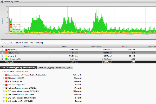Click the Medium priority orange color swatch
The width and height of the screenshot is (156, 104).
click(6, 53)
